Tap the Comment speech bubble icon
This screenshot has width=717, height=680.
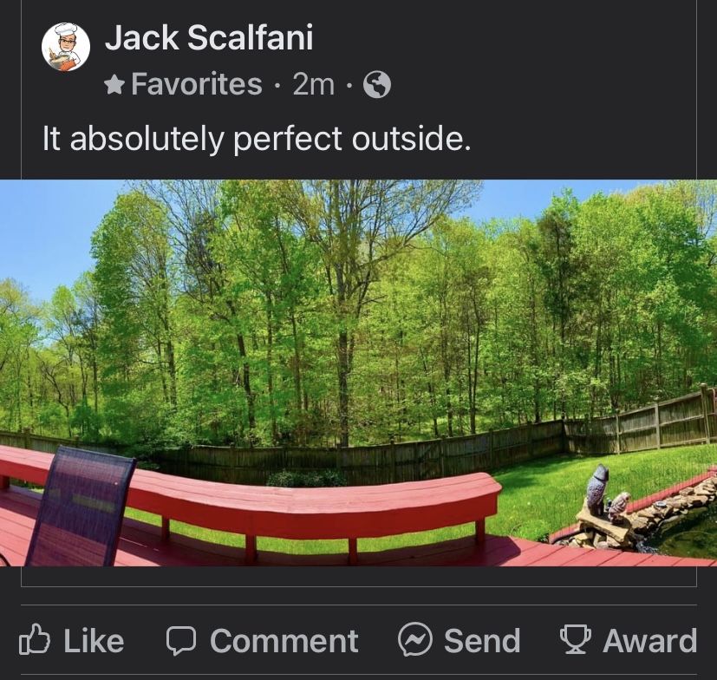tap(181, 641)
